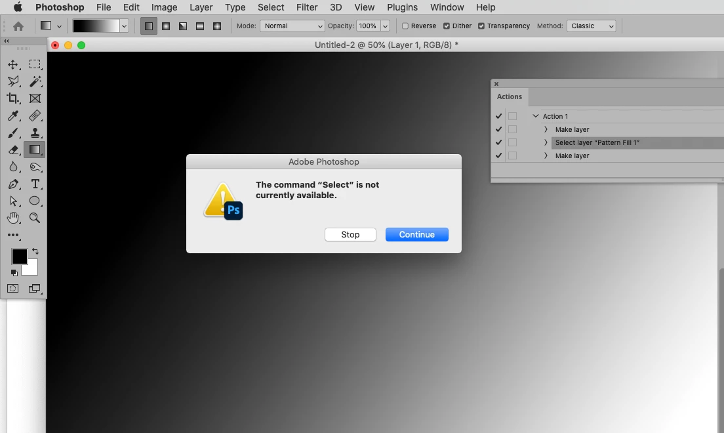The width and height of the screenshot is (724, 433).
Task: Select the Zoom magnifier tool
Action: coord(35,218)
